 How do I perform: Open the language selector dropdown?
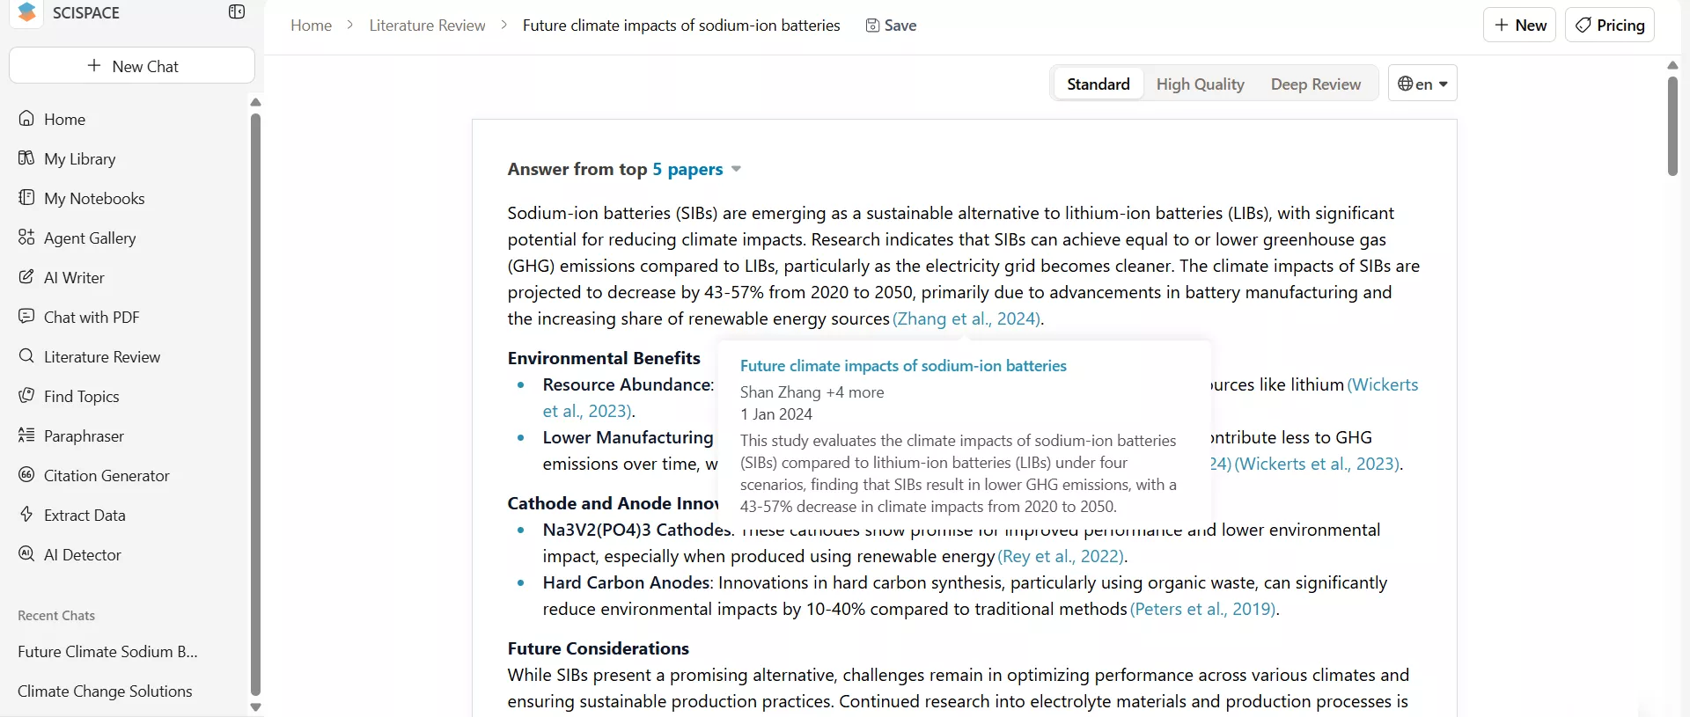[x=1422, y=84]
